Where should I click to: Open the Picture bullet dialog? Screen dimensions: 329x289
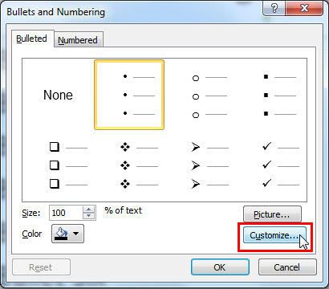coord(272,214)
